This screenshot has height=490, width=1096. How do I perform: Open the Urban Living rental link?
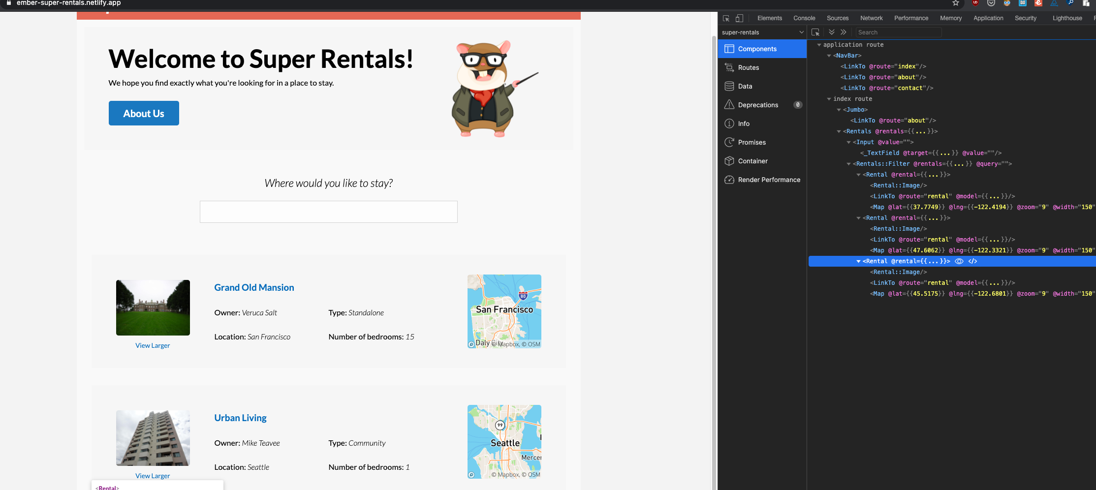[x=240, y=418]
